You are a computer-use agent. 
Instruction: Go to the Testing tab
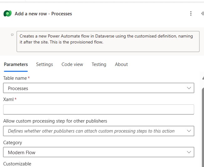click(99, 64)
